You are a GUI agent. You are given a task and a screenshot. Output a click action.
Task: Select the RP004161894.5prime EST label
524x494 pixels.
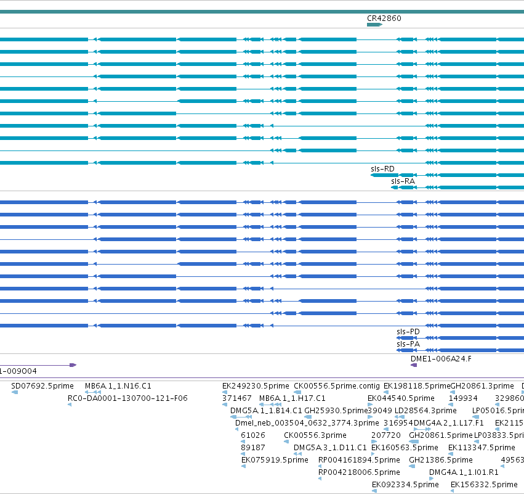click(359, 460)
